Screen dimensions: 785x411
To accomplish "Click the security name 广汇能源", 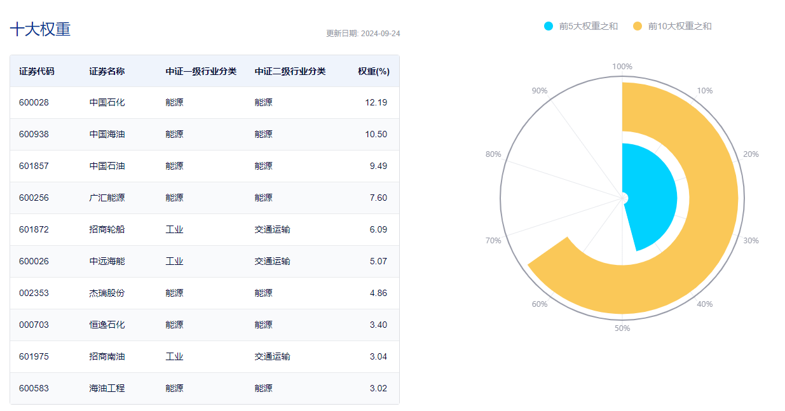I will [x=107, y=198].
